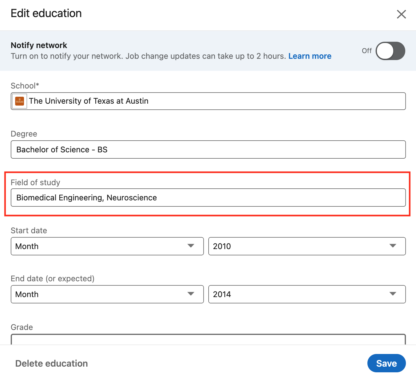
Task: Click the University of Texas logo icon
Action: coord(20,101)
